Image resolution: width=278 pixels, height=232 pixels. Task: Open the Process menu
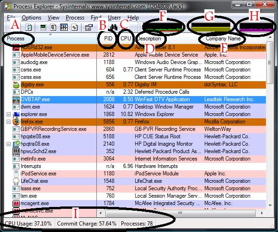click(75, 18)
